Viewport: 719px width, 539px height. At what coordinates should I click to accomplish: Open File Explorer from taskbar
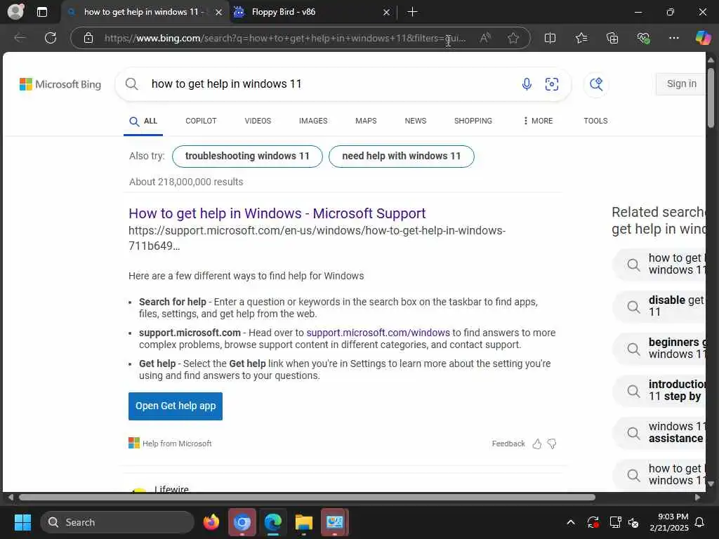pos(303,522)
